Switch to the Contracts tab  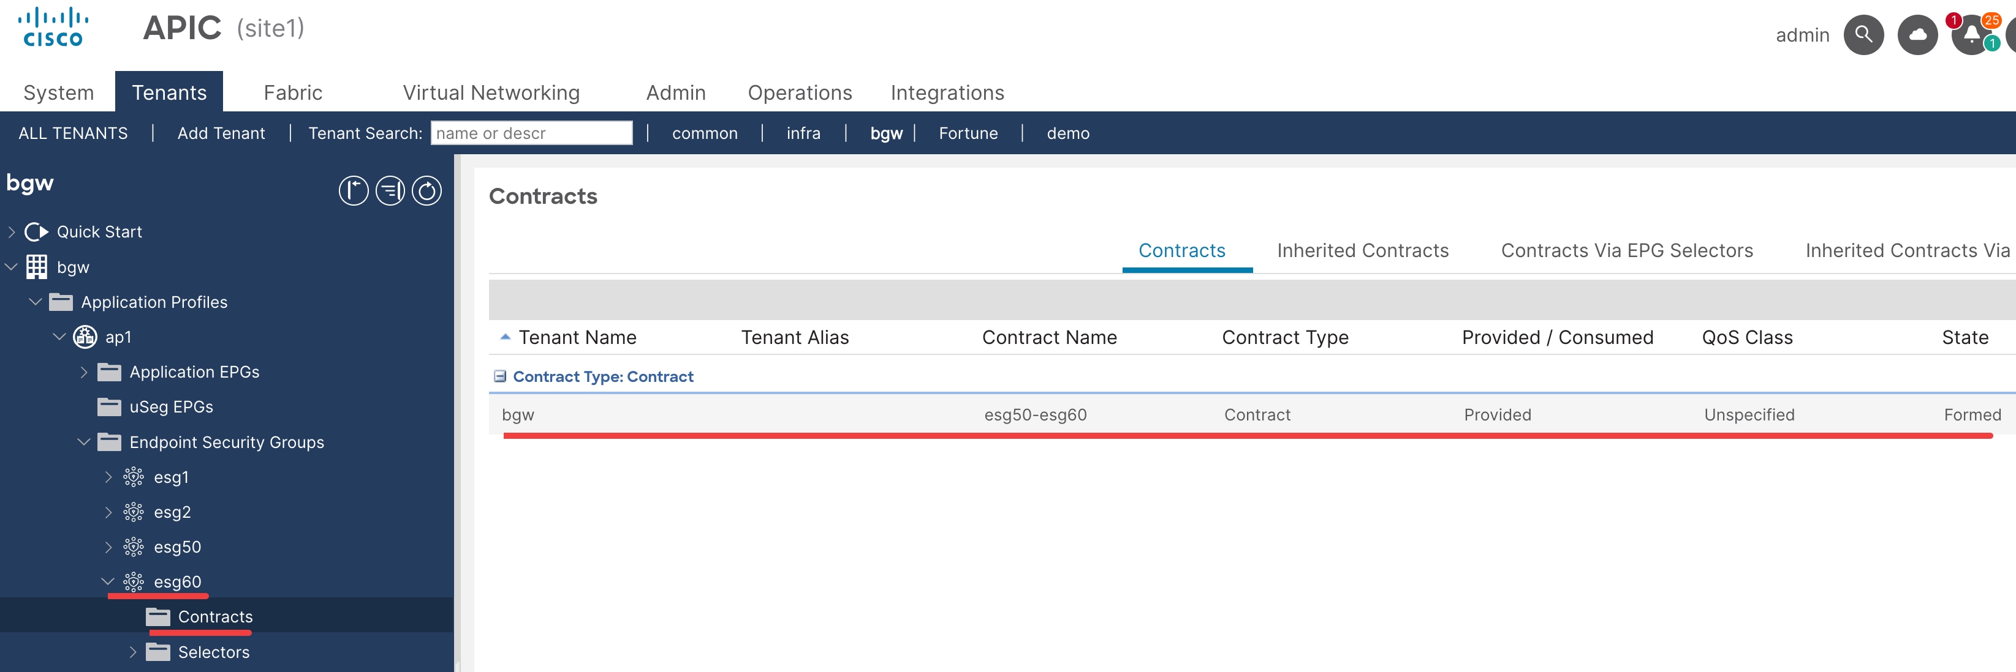[x=1182, y=251]
